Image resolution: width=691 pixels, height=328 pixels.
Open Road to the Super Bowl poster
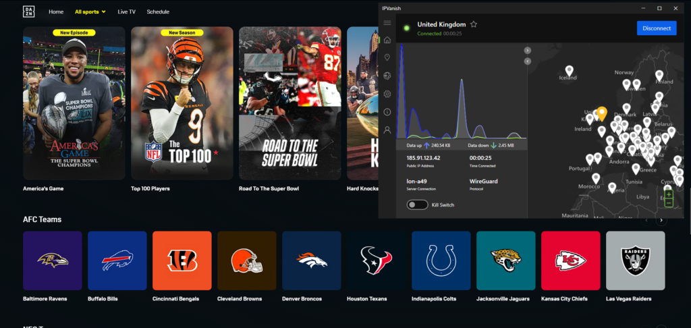pos(290,103)
